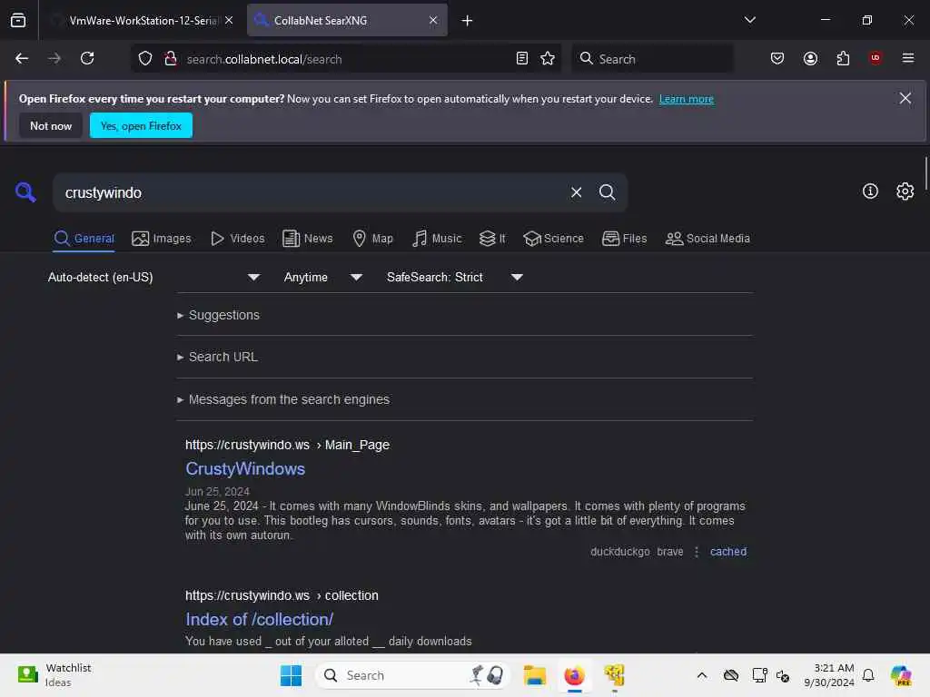
Task: Open Firefox application hamburger menu
Action: [908, 57]
